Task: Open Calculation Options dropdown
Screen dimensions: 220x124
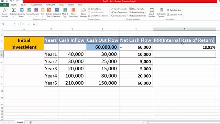Action: pyautogui.click(x=161, y=12)
